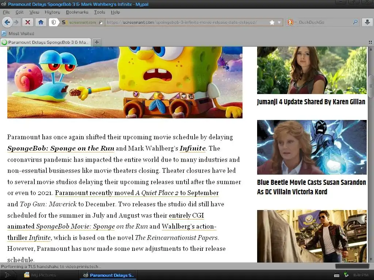Viewport: 374px width, 280px height.
Task: Open the Infinite link after Mark Wahlberg's
Action: pos(193,148)
